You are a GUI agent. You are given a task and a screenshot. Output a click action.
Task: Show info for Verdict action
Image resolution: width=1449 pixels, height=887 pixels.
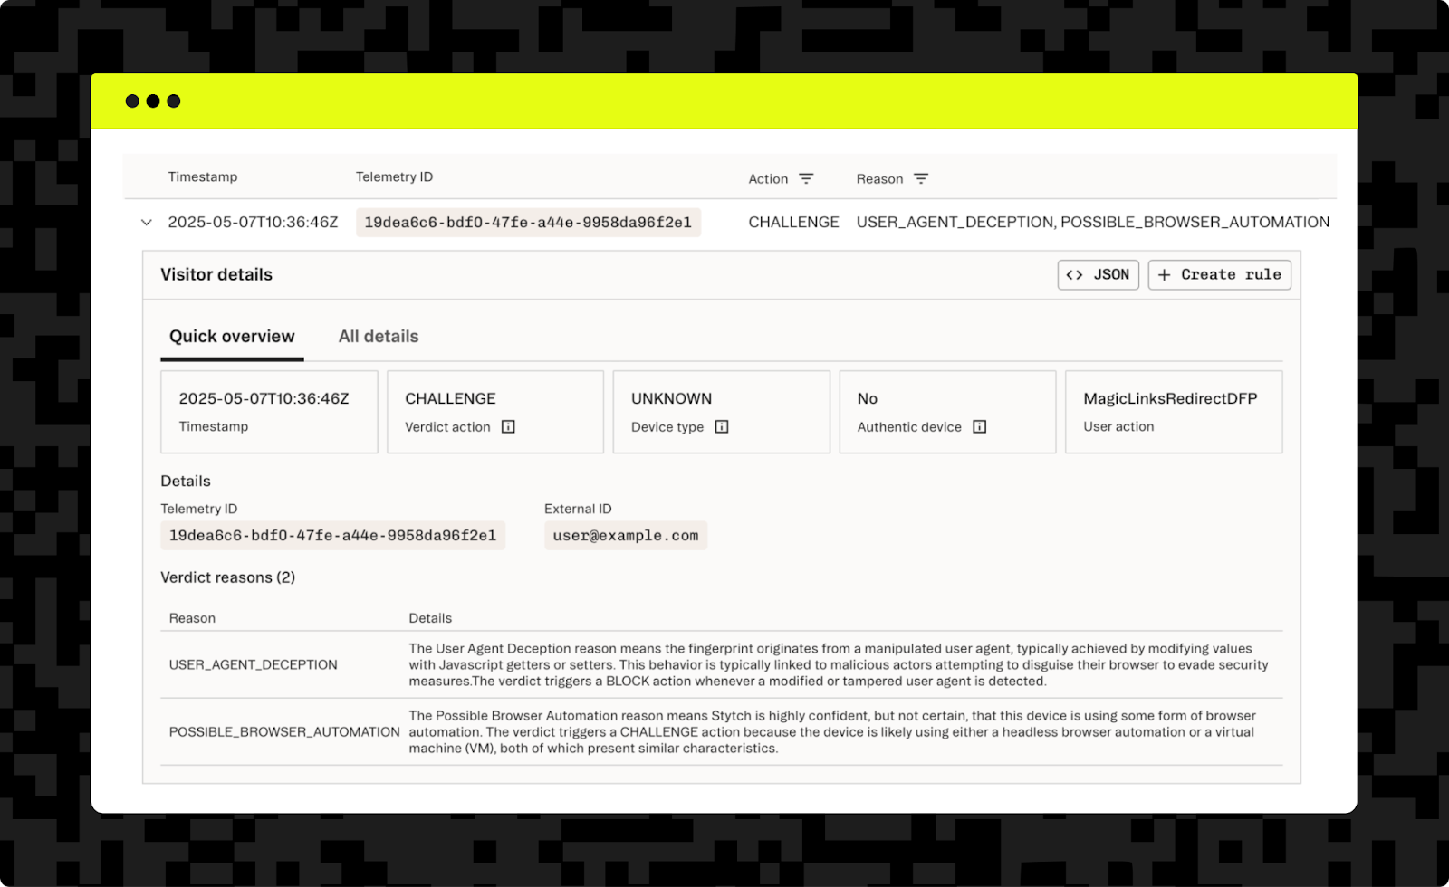(508, 427)
